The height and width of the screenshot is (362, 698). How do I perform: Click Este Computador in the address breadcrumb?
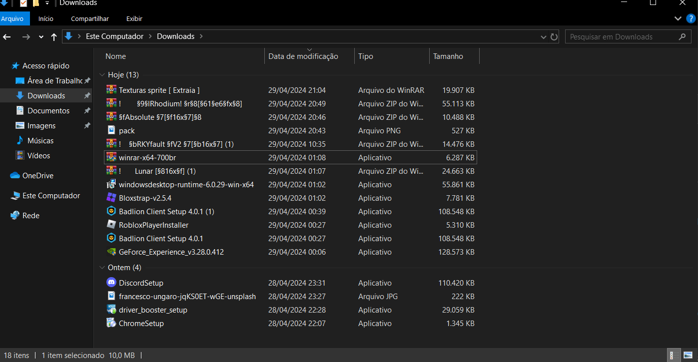pyautogui.click(x=114, y=36)
